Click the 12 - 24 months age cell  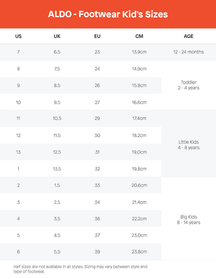tap(188, 52)
